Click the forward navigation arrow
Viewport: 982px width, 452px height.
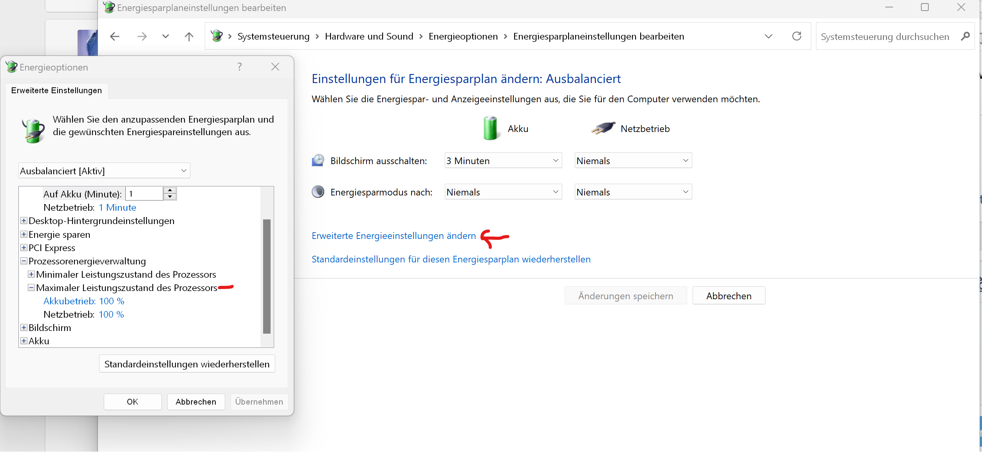coord(142,36)
